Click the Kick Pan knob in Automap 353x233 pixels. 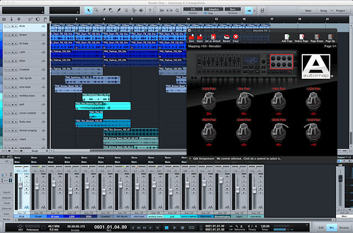209,101
